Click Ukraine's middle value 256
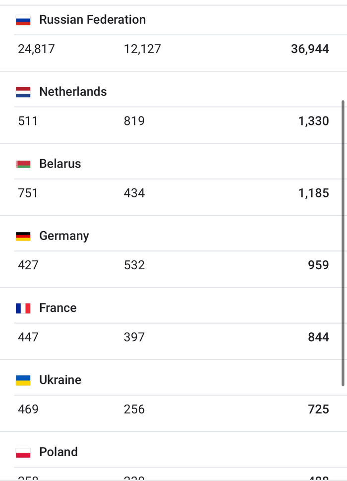Image resolution: width=347 pixels, height=481 pixels. 134,409
